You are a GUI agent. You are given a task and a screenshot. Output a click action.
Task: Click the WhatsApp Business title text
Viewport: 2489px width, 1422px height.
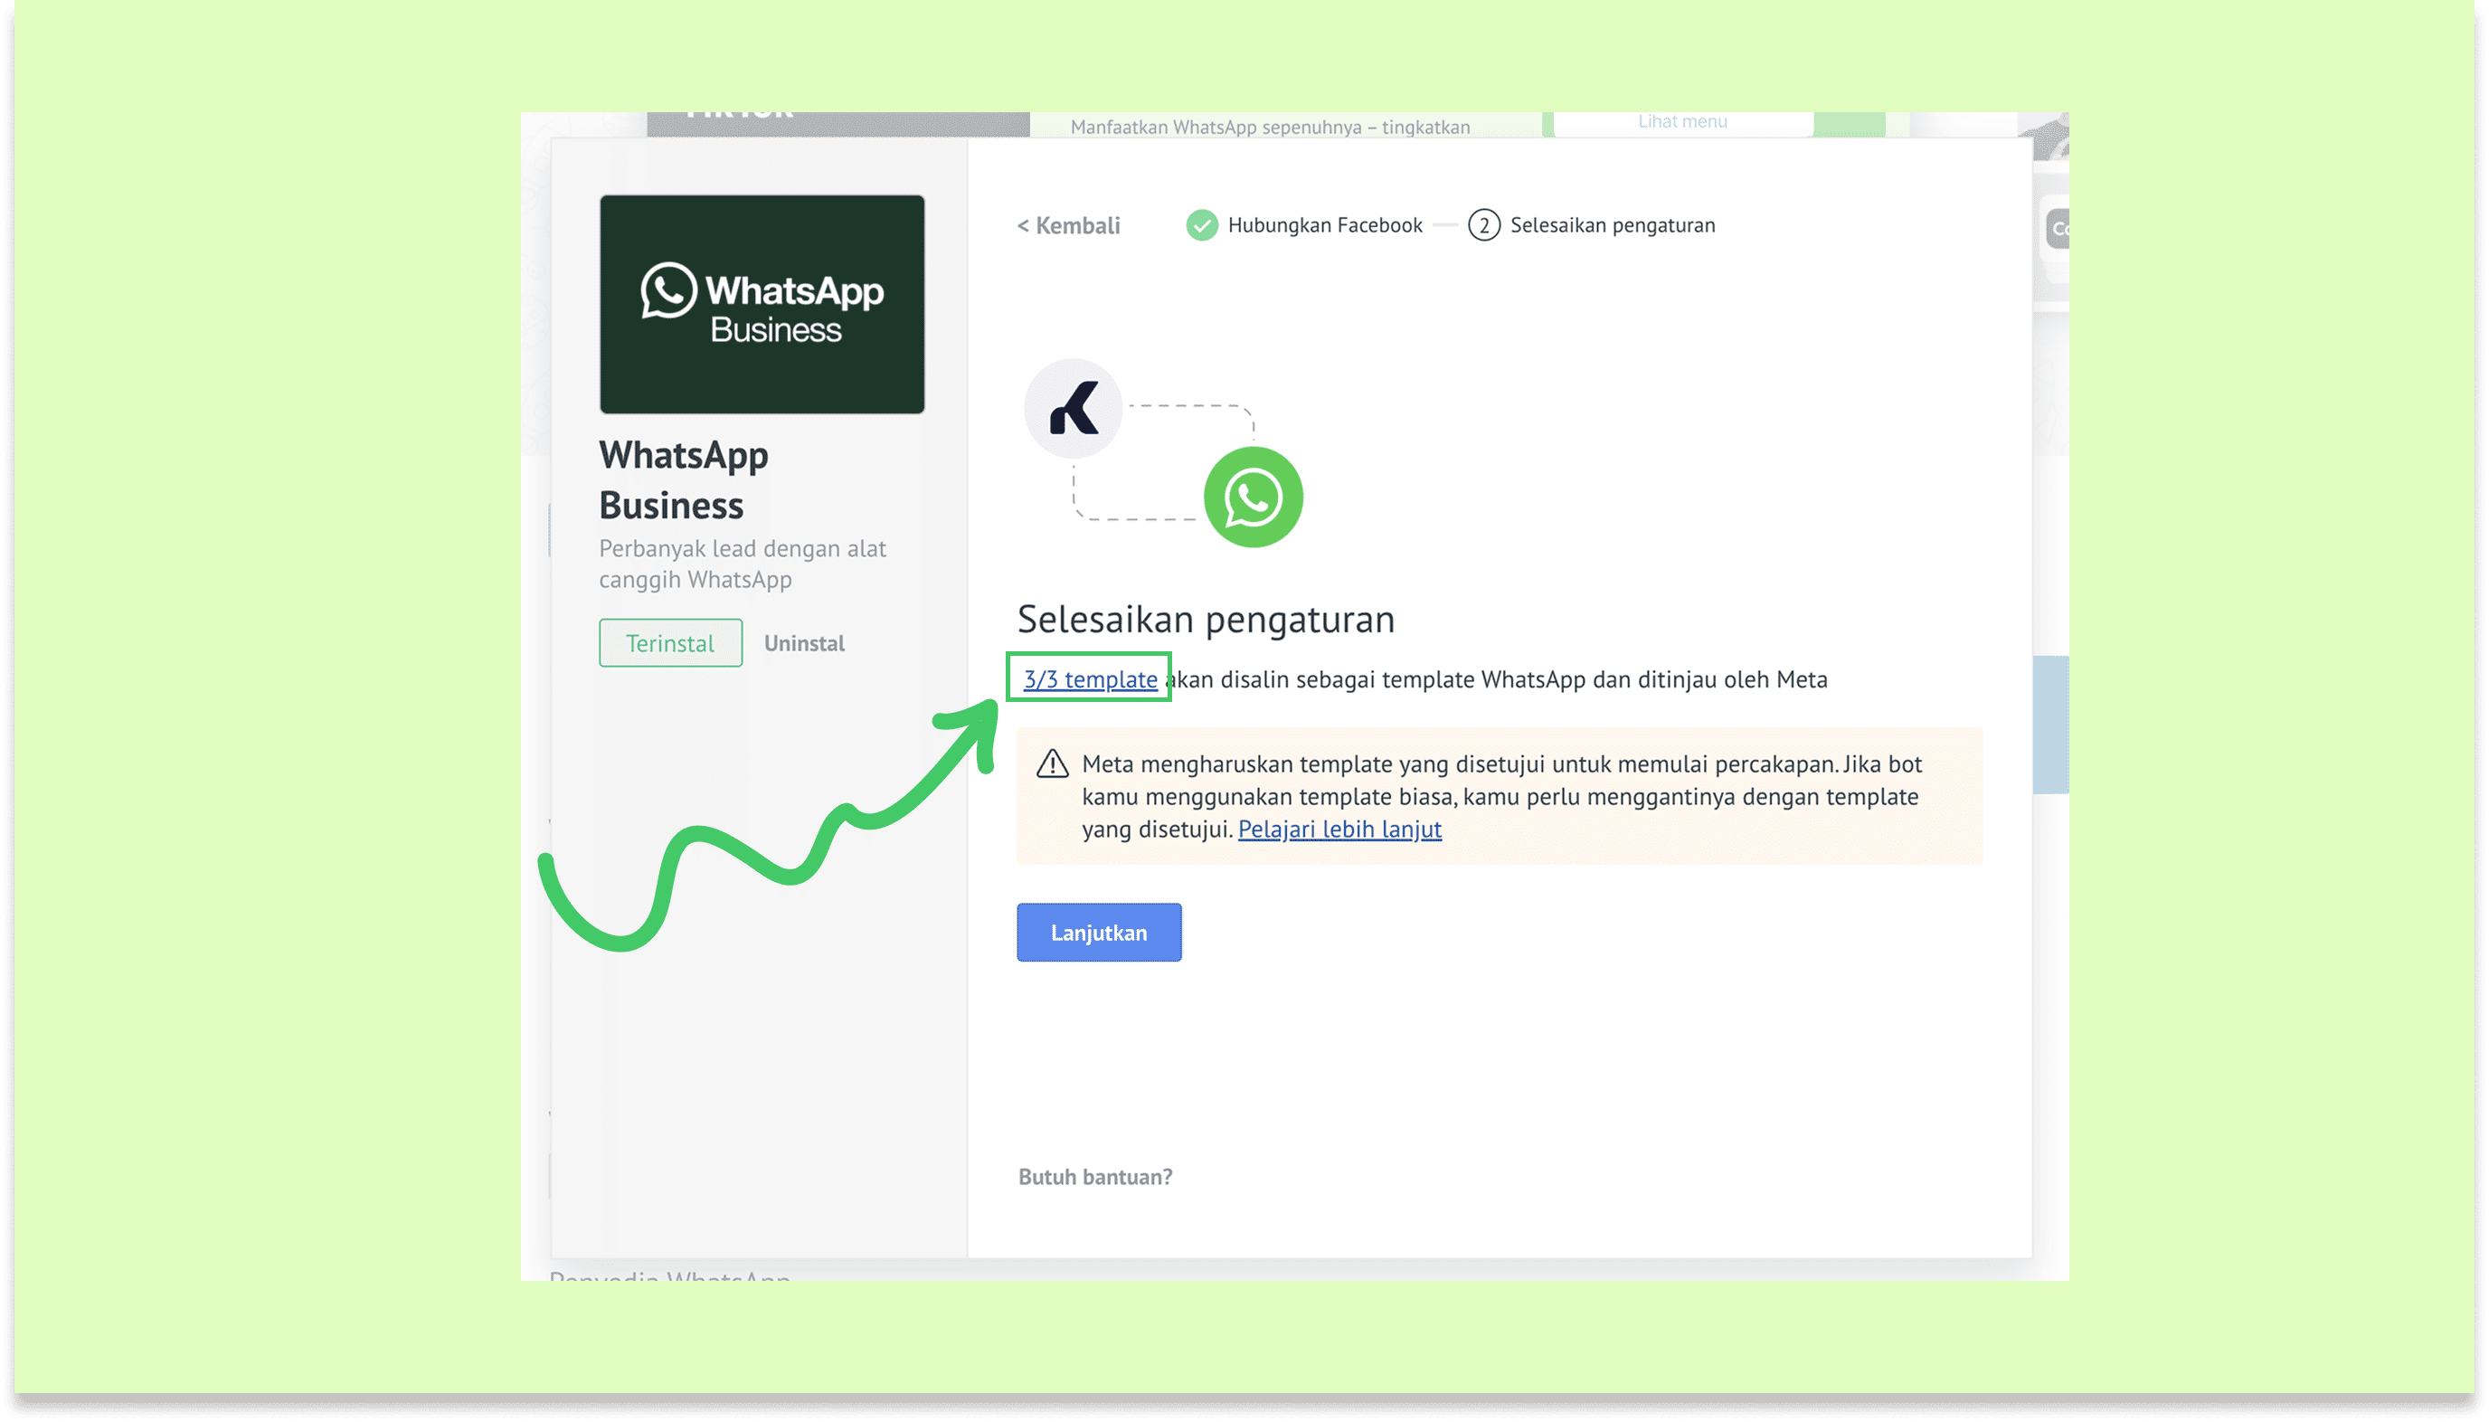(684, 479)
